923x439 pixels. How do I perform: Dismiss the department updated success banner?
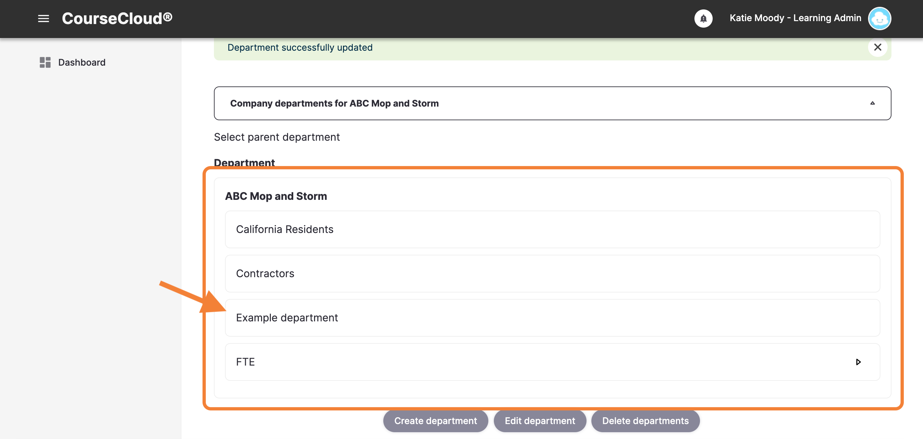pos(877,47)
